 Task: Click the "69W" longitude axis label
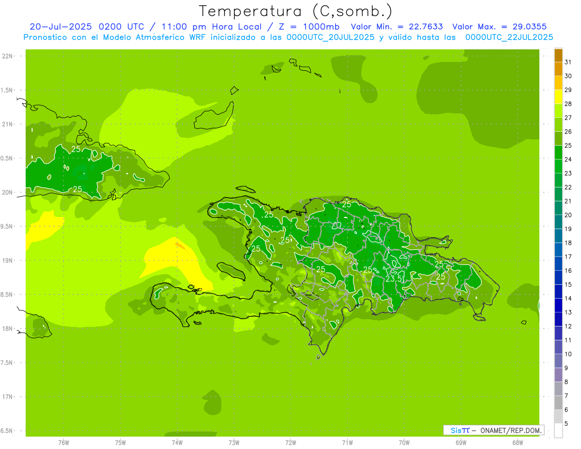click(x=461, y=442)
